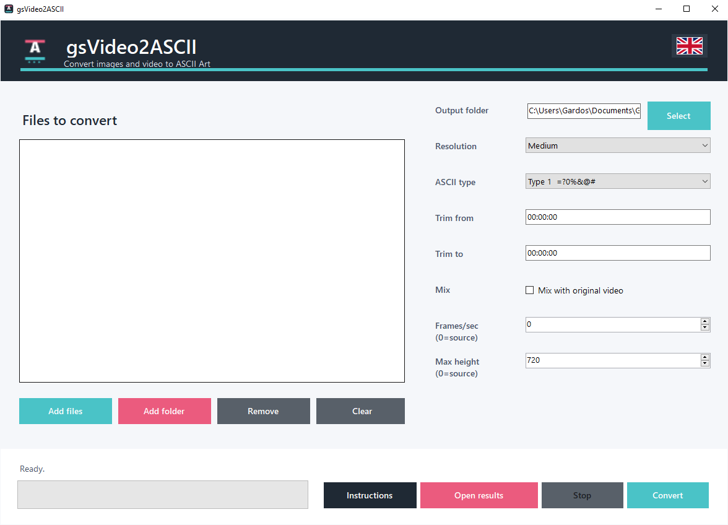Decrease the Frames/sec value with the down arrow
728x525 pixels.
(x=704, y=328)
